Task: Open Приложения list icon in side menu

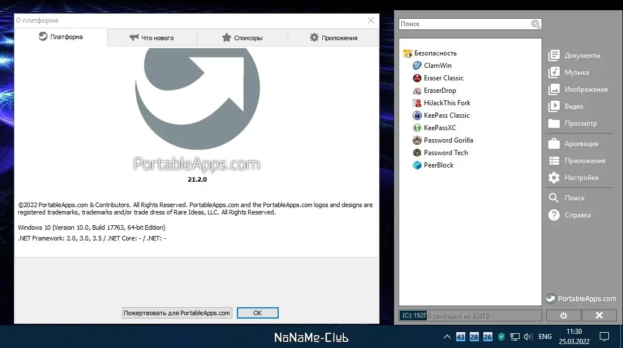Action: pyautogui.click(x=554, y=161)
